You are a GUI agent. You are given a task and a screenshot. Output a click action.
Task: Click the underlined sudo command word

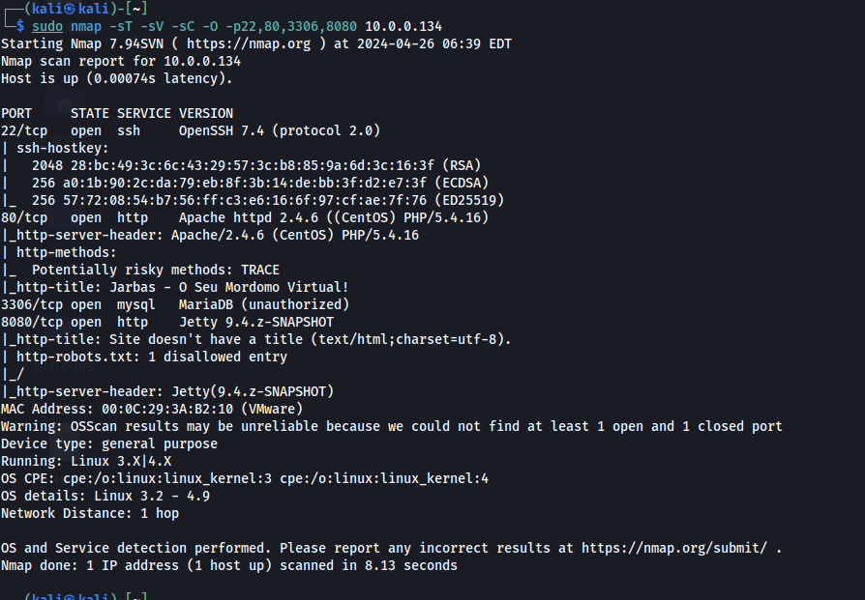pyautogui.click(x=47, y=25)
